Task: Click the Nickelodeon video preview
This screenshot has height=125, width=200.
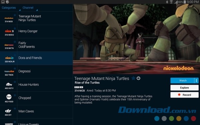Action: (136, 39)
